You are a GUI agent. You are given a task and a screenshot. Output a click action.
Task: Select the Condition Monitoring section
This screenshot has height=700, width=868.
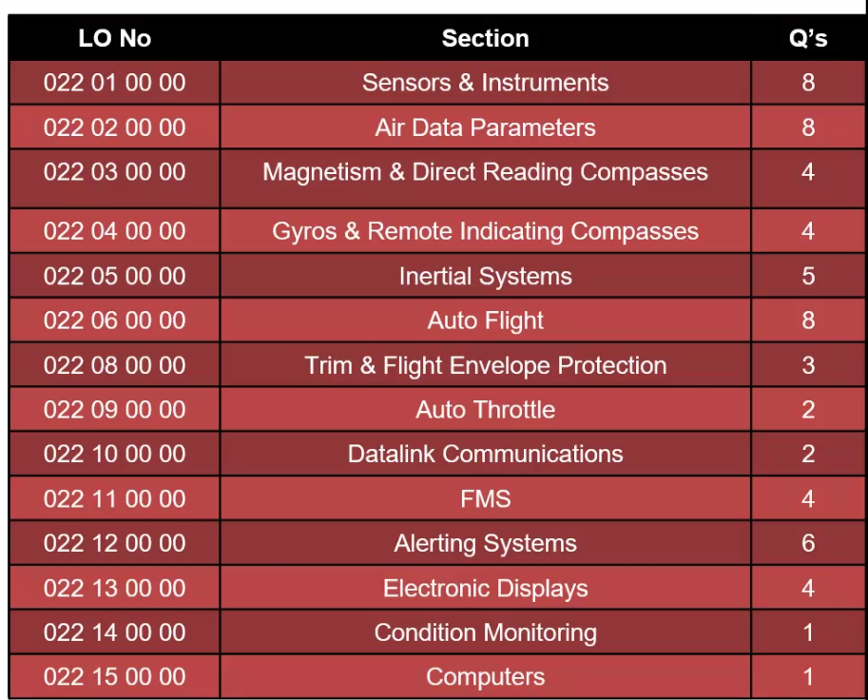[x=485, y=632]
